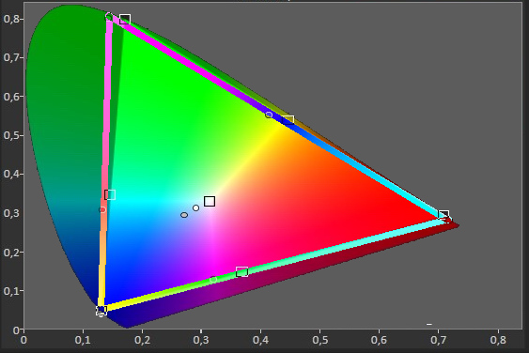Select the green primary square target marker
Screen dimensions: 529x353
click(x=125, y=20)
